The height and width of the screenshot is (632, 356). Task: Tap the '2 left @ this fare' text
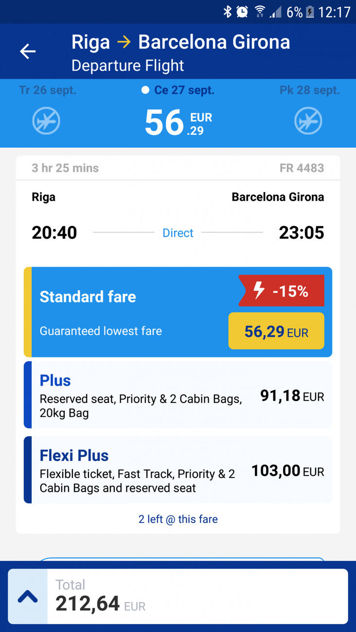coord(178,519)
